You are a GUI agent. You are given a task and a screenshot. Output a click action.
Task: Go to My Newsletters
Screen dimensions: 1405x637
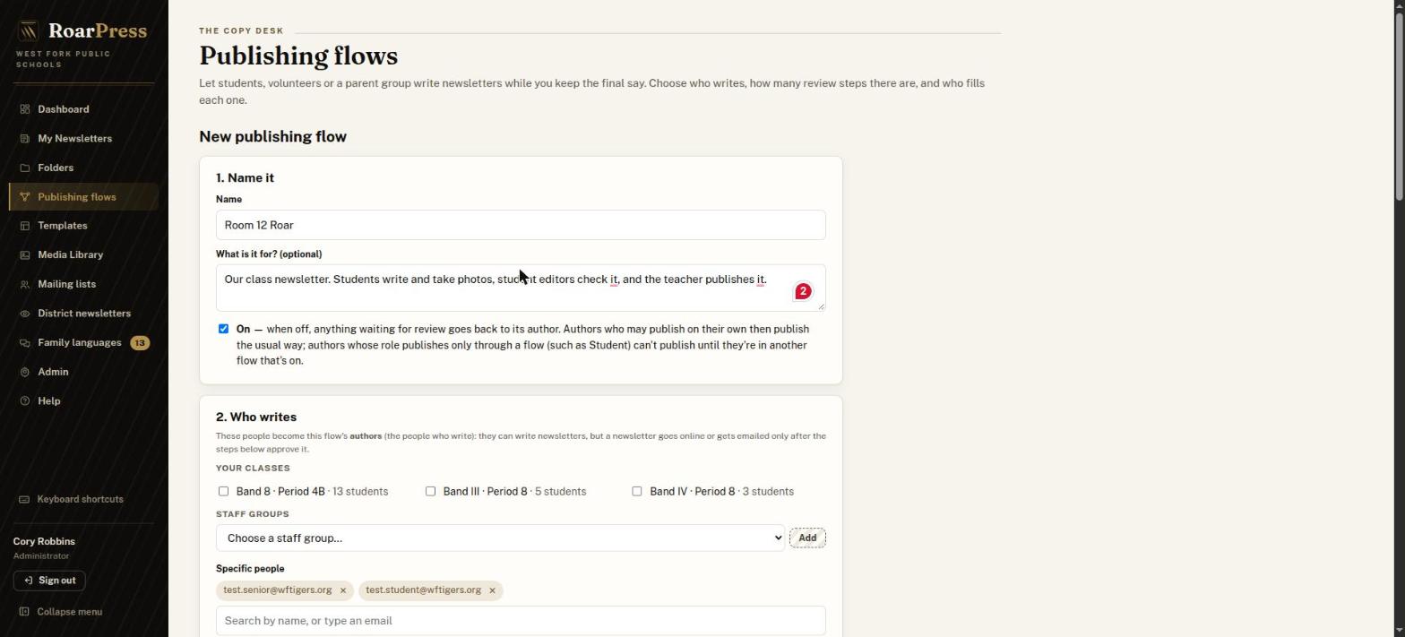click(84, 139)
